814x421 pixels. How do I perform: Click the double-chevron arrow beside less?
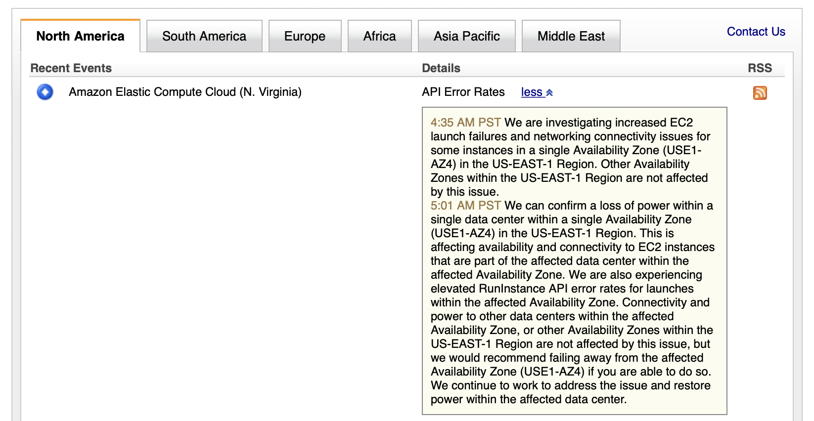click(549, 92)
